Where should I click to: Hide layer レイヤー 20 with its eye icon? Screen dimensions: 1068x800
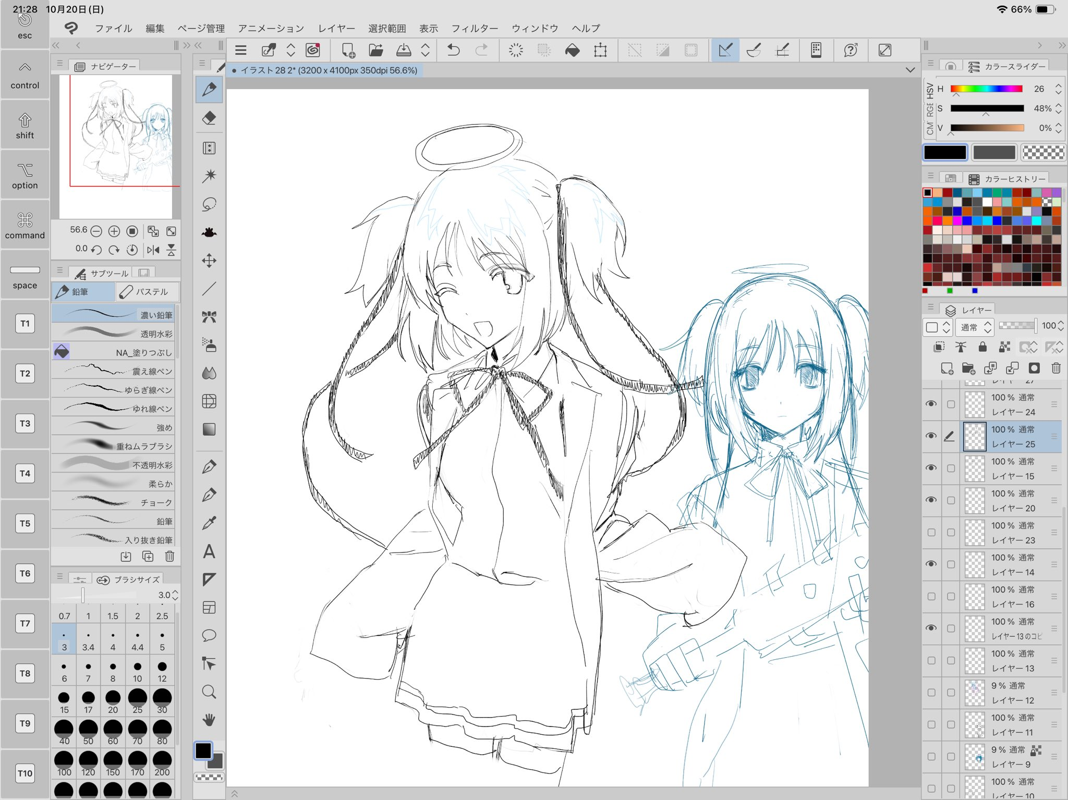[931, 500]
